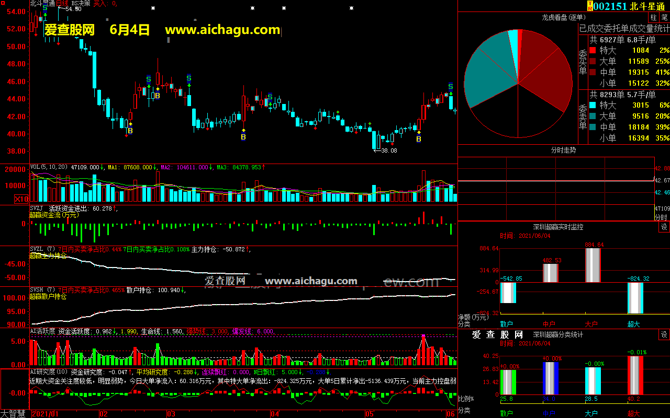This screenshot has width=670, height=418.
Task: Click the 38.08 low price annotation
Action: point(389,150)
